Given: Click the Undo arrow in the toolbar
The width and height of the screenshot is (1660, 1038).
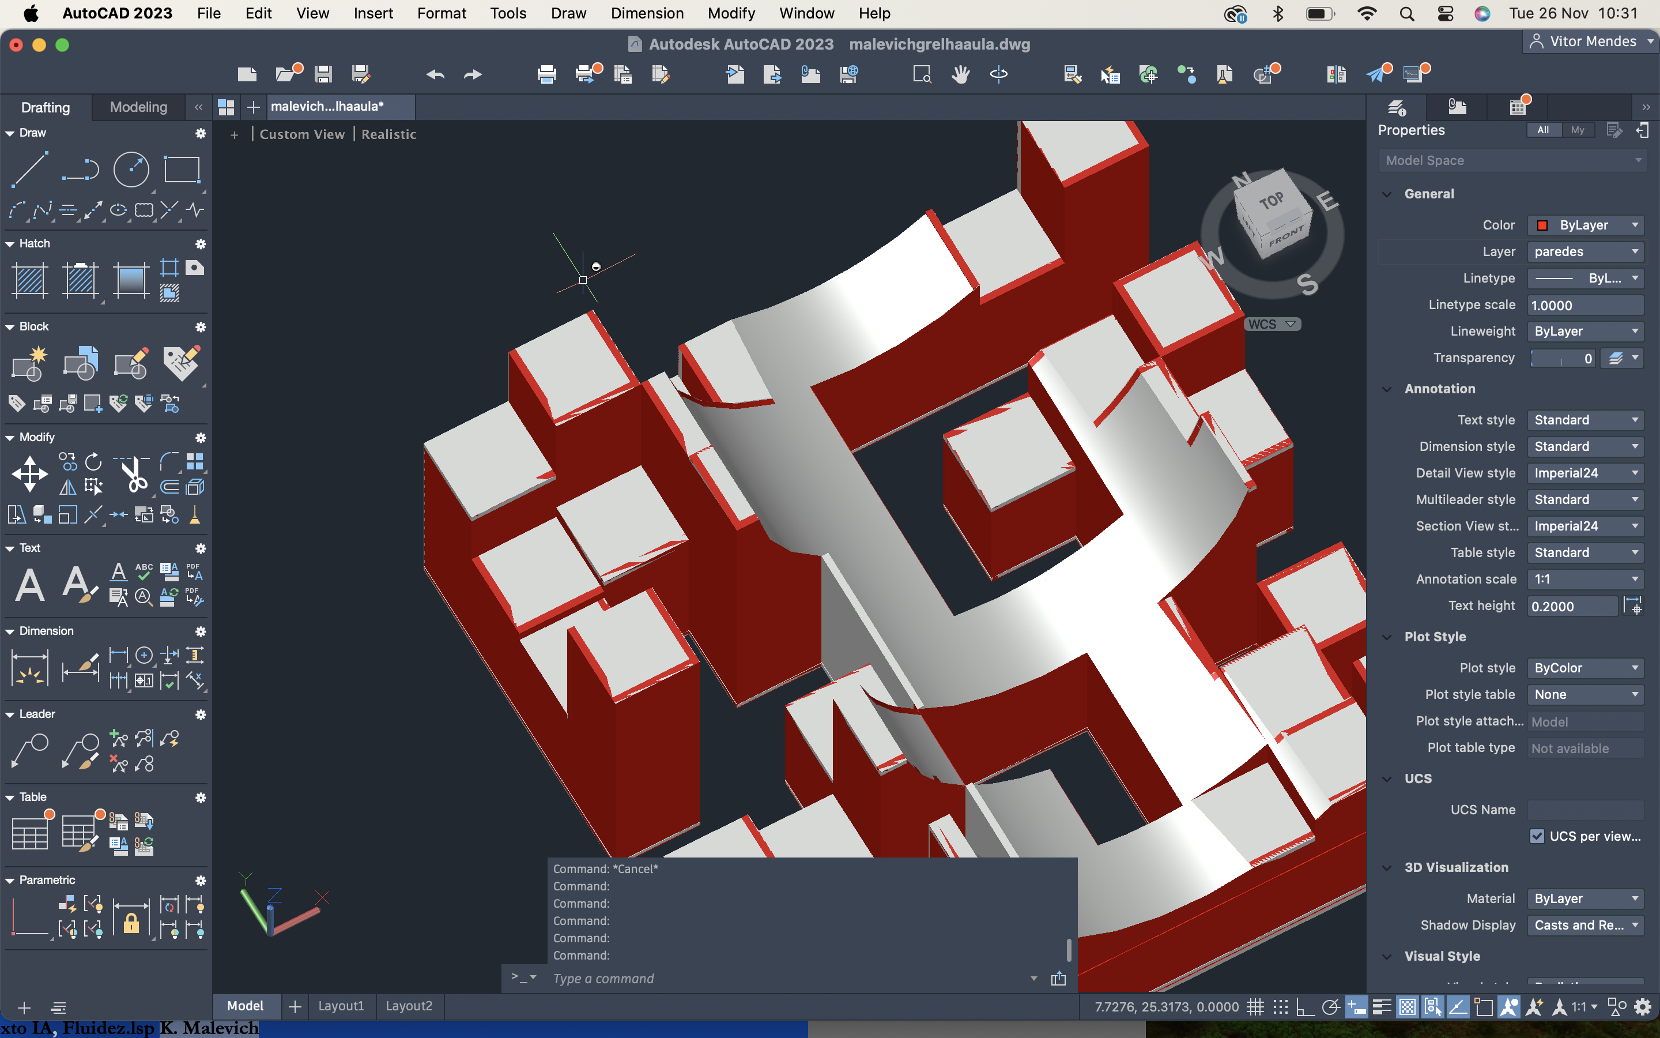Looking at the screenshot, I should 435,74.
